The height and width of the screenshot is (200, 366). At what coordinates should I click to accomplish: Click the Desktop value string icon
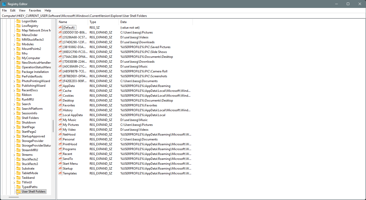[x=60, y=101]
